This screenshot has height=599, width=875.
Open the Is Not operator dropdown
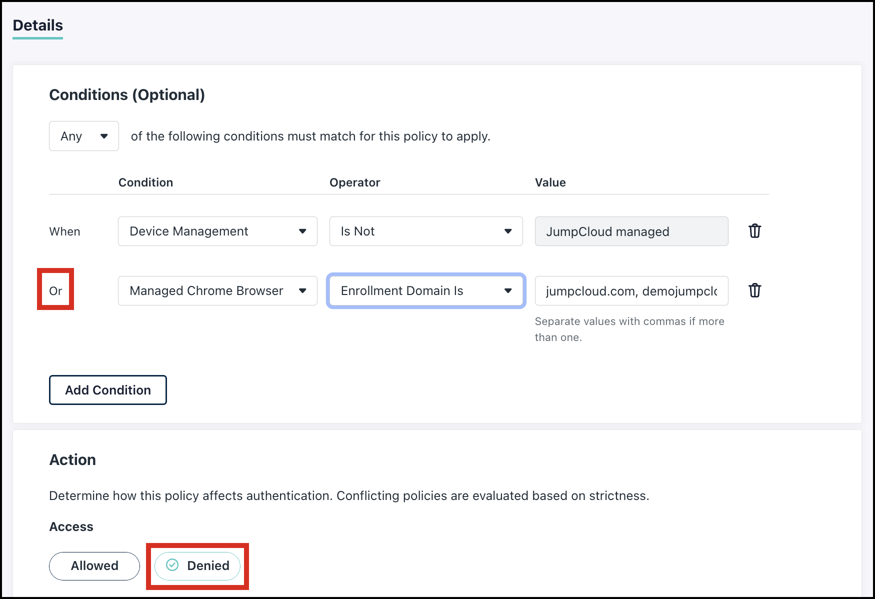tap(426, 231)
